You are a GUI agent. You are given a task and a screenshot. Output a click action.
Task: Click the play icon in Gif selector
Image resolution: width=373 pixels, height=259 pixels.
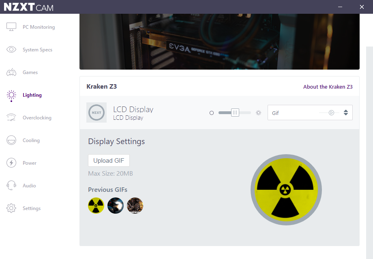331,113
